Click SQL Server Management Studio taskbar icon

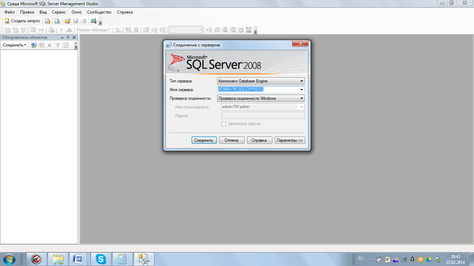[x=144, y=259]
